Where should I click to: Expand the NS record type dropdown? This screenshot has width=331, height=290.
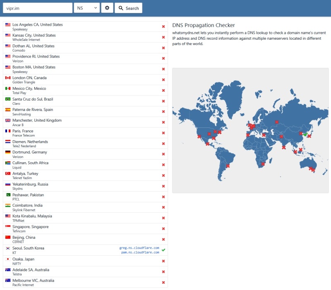click(x=86, y=8)
